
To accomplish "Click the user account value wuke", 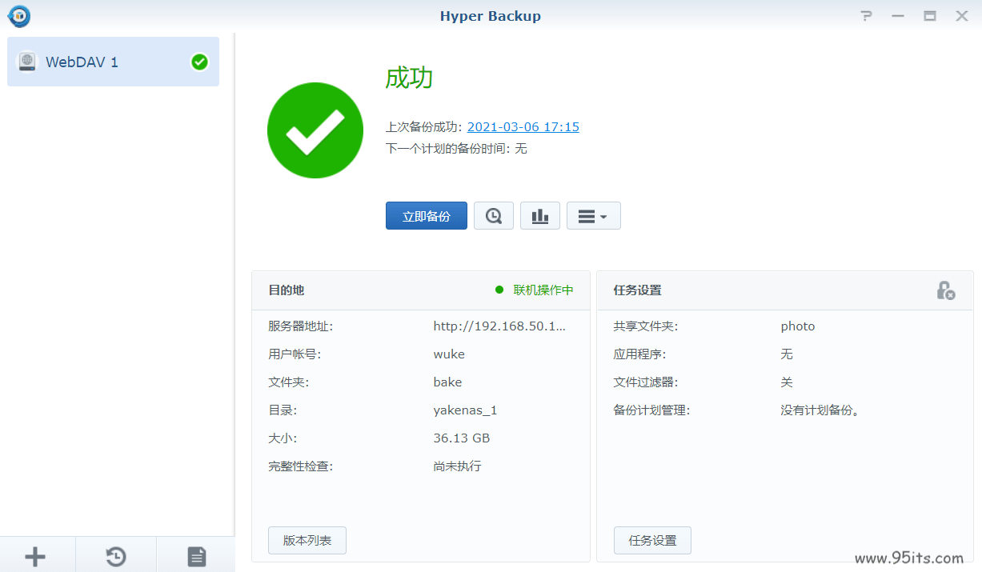I will pyautogui.click(x=449, y=354).
